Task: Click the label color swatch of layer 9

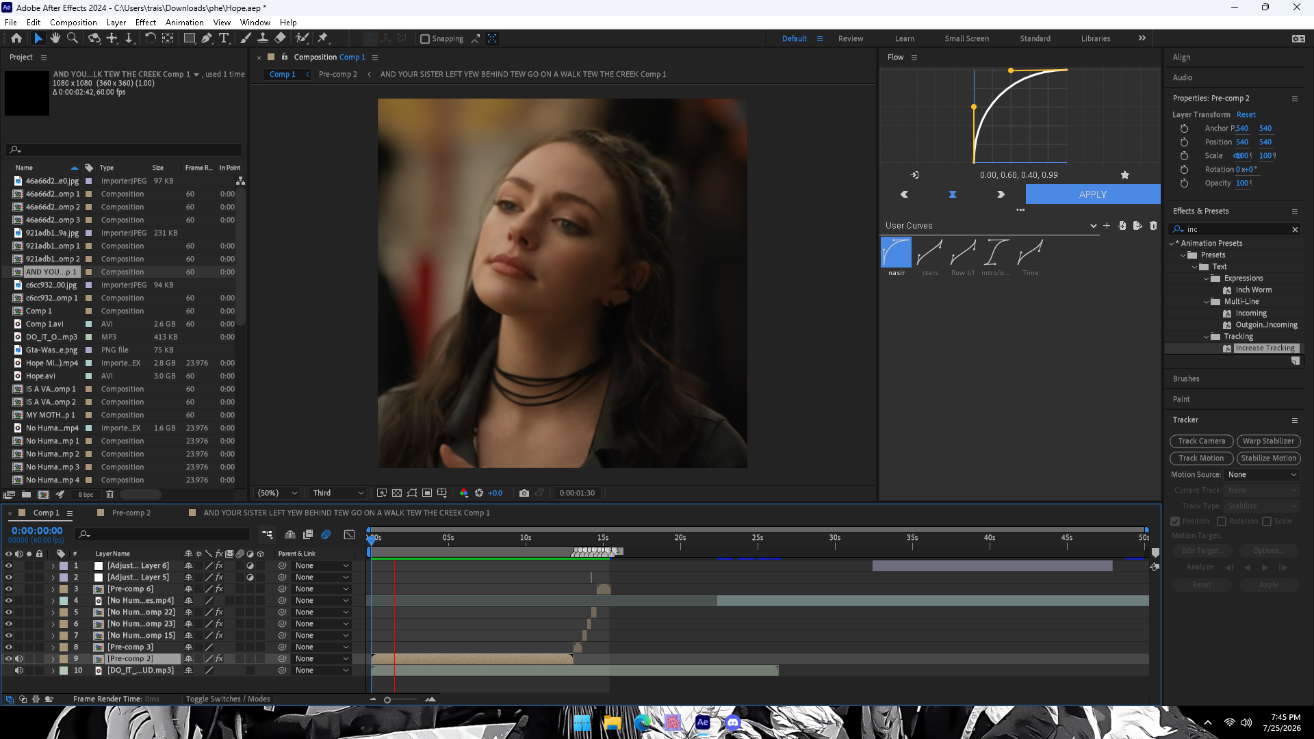Action: tap(64, 659)
